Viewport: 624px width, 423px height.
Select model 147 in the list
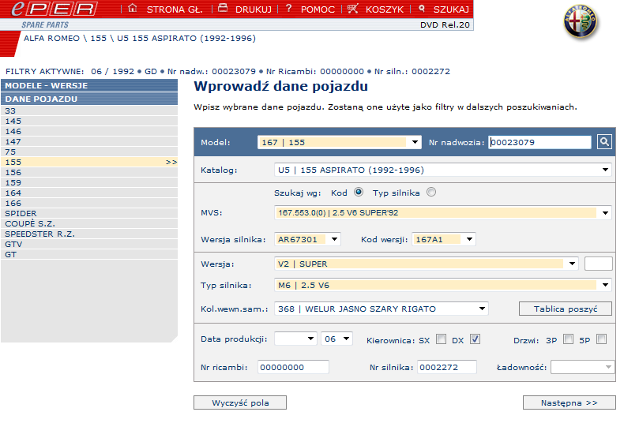click(x=89, y=142)
